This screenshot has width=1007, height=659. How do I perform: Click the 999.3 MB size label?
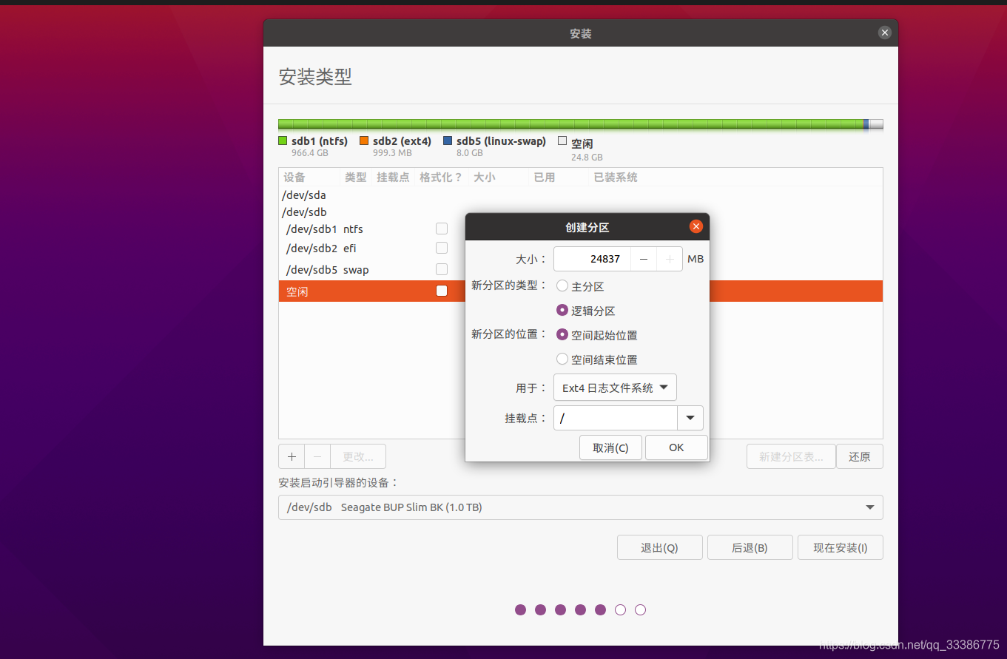392,153
